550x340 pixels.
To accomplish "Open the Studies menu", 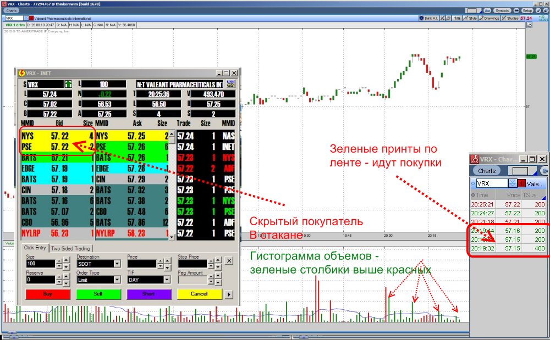I will [510, 18].
